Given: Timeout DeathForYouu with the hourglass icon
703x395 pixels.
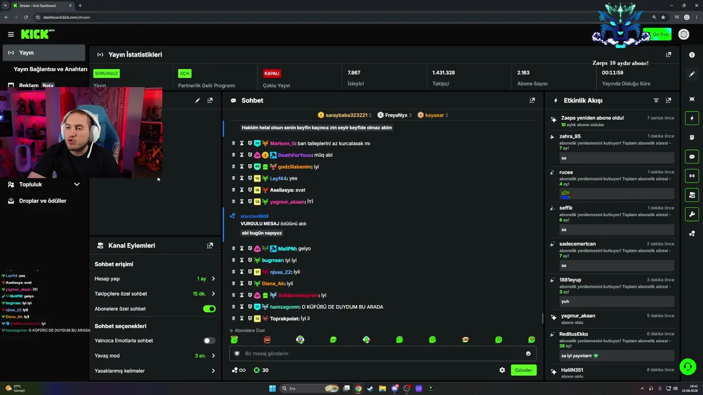Looking at the screenshot, I should [x=242, y=155].
